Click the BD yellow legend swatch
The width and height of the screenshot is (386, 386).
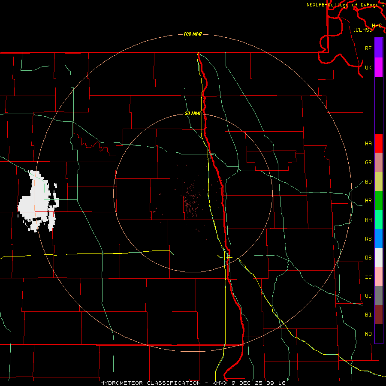[x=379, y=181]
